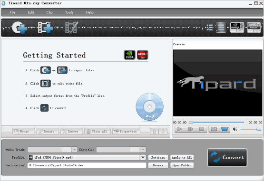Take a snapshot with camera icon

tap(214, 129)
